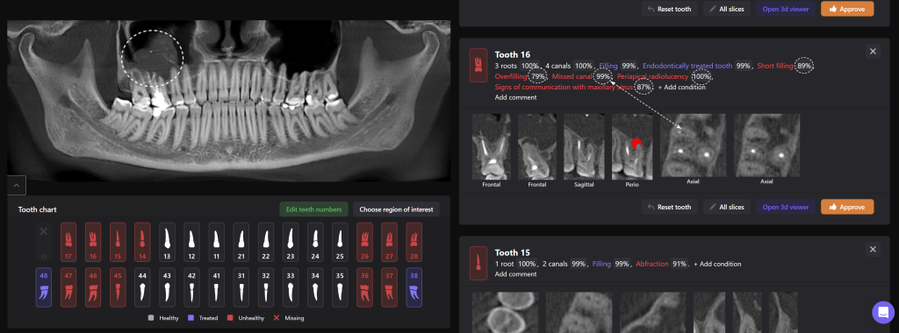Collapse panoramic image with chevron button
Viewport: 899px width, 333px height.
(x=16, y=186)
